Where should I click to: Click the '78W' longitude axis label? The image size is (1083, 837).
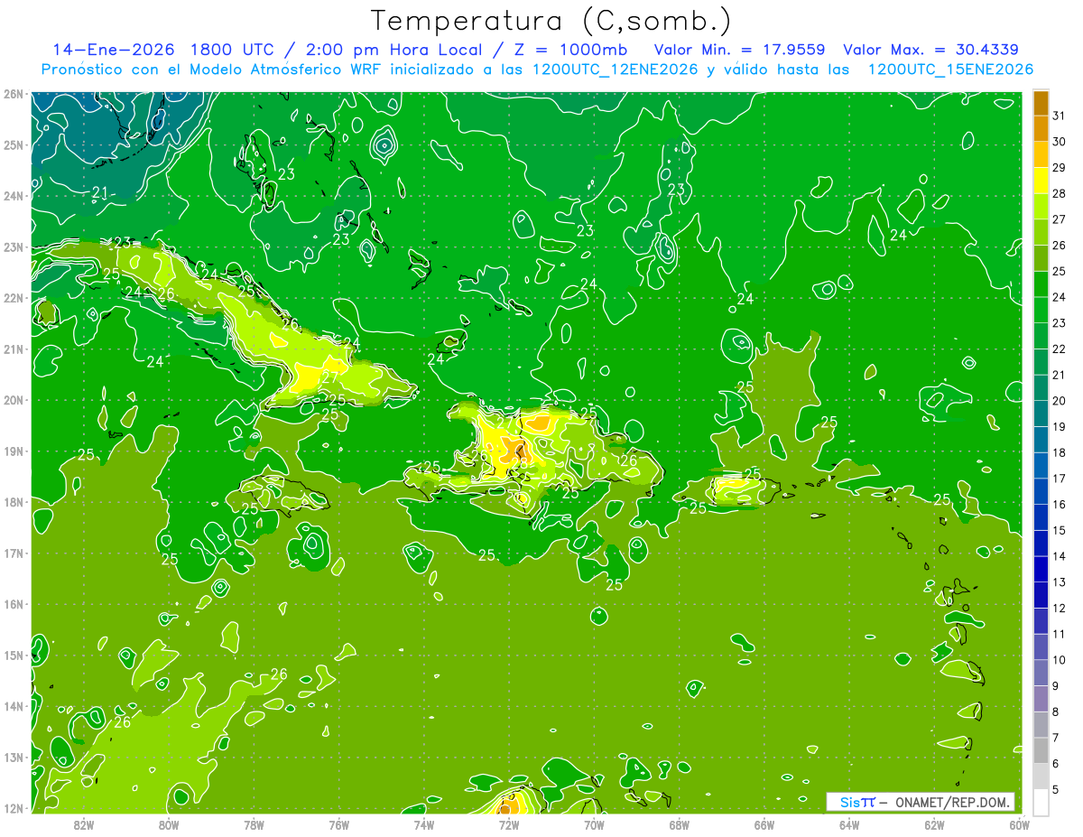pyautogui.click(x=254, y=825)
